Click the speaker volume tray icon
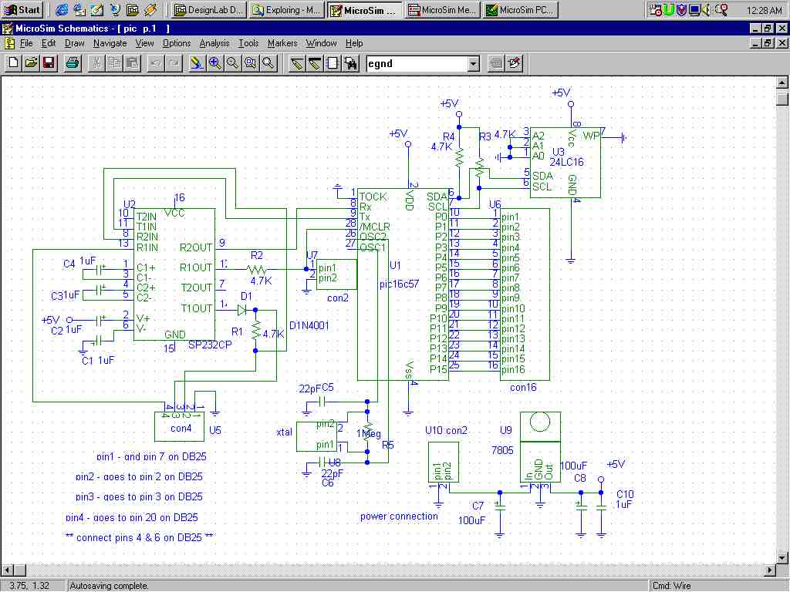Screen dimensions: 790x592 707,9
